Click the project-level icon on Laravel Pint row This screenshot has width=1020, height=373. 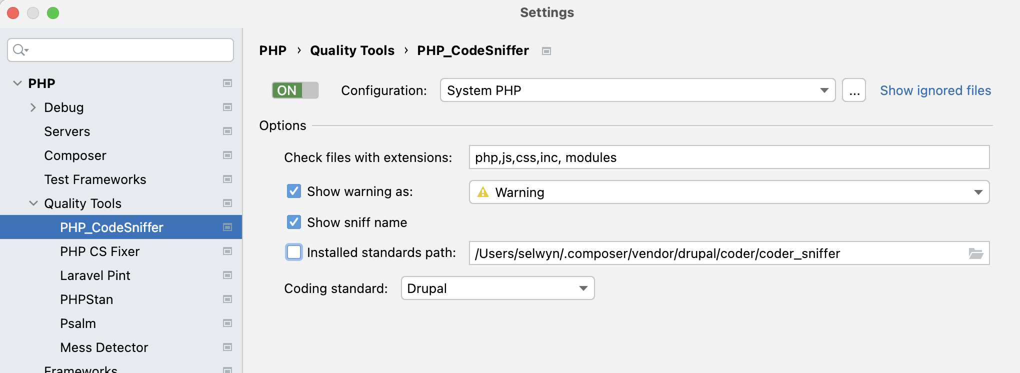[x=227, y=275]
